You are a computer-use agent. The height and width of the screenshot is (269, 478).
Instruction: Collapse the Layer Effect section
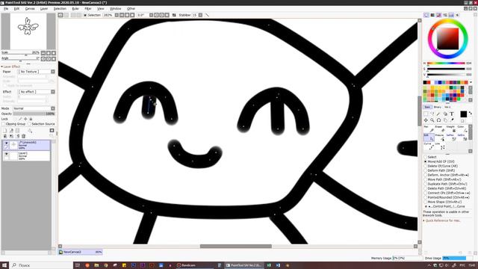2,67
